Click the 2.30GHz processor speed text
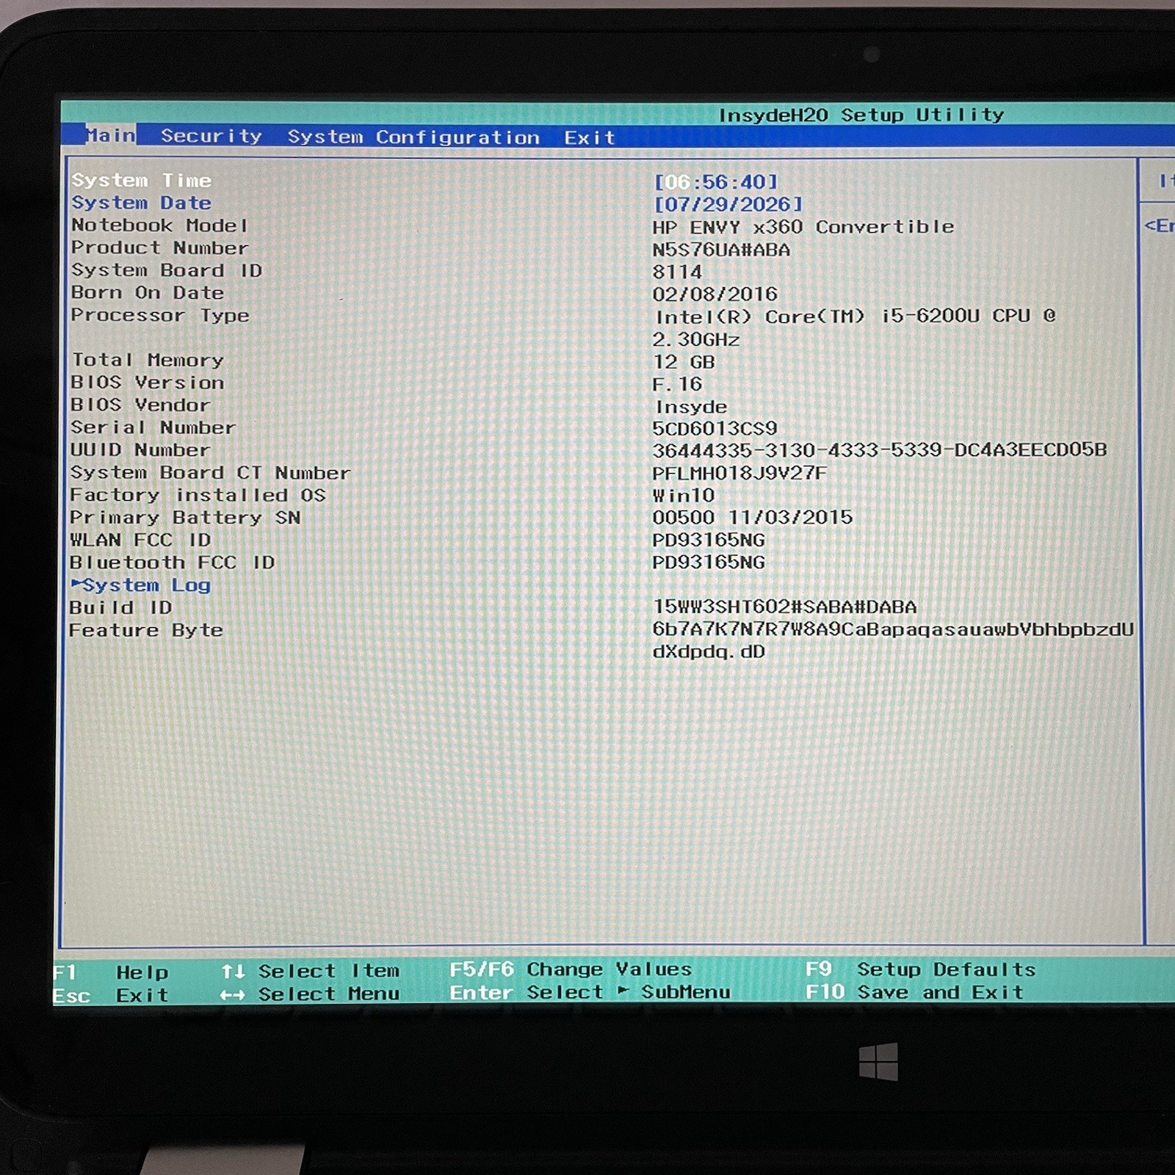Screen dimensions: 1175x1175 [695, 339]
